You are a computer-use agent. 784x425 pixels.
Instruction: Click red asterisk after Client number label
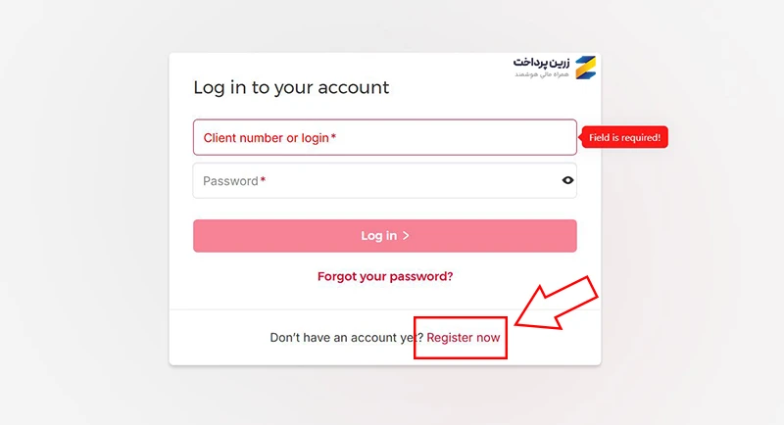tap(333, 137)
